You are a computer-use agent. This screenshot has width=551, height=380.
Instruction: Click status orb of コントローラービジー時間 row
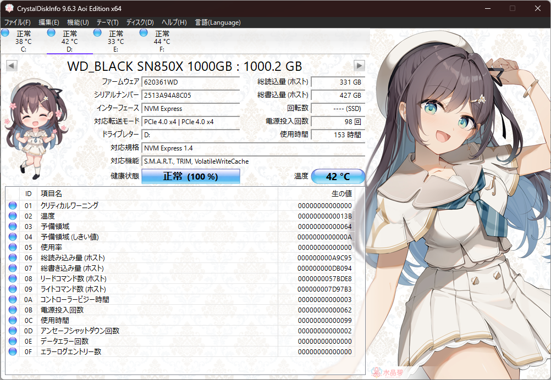[13, 300]
